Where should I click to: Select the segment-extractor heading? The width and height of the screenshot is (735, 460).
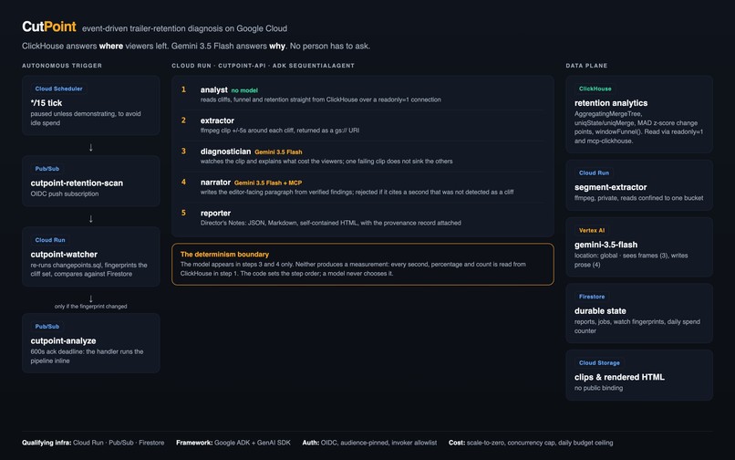(610, 187)
